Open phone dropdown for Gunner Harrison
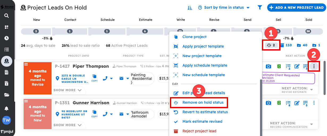Screen dimensions: 327x136 tap(108, 114)
